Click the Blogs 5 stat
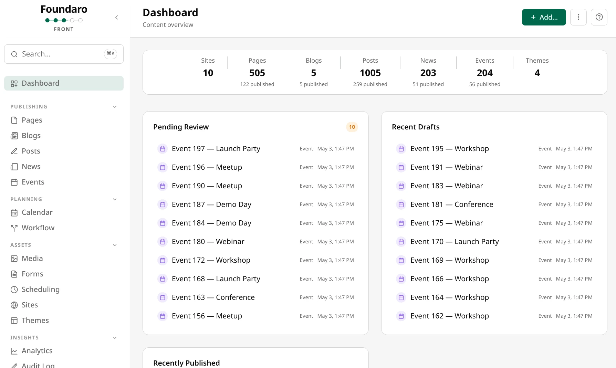Screen dimensions: 616x368 pyautogui.click(x=314, y=72)
